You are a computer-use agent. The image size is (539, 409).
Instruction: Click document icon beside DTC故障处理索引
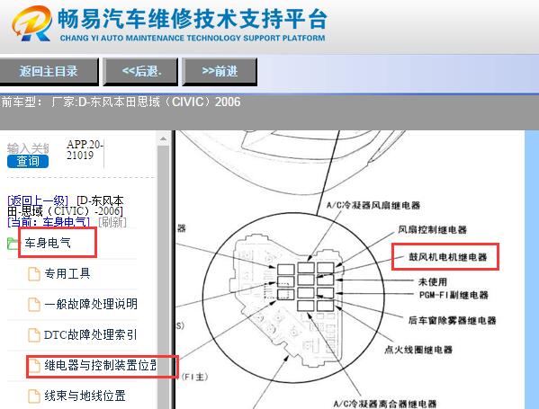[33, 334]
